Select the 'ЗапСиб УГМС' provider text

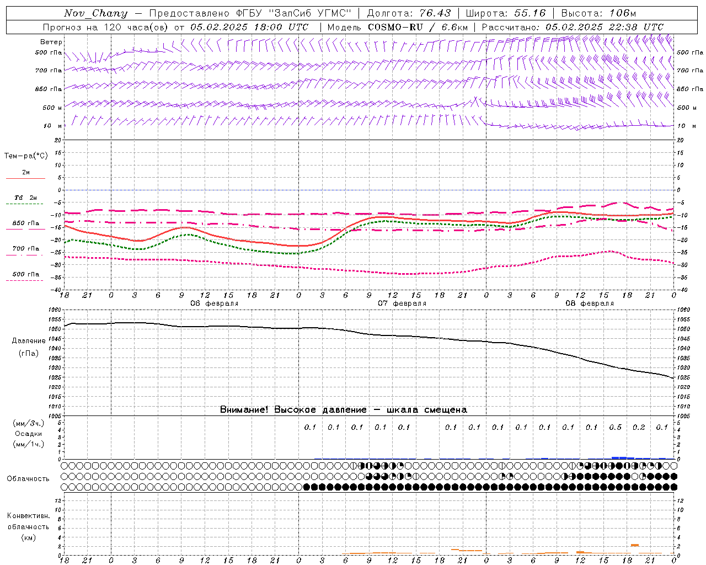coord(310,13)
